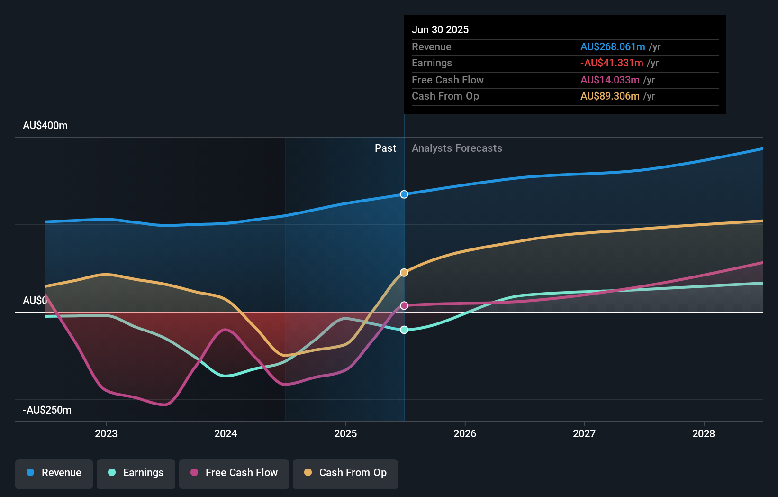
Task: Click the orange dot beside Cash From Op
Action: [308, 473]
